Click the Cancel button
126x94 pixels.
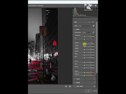95,91
